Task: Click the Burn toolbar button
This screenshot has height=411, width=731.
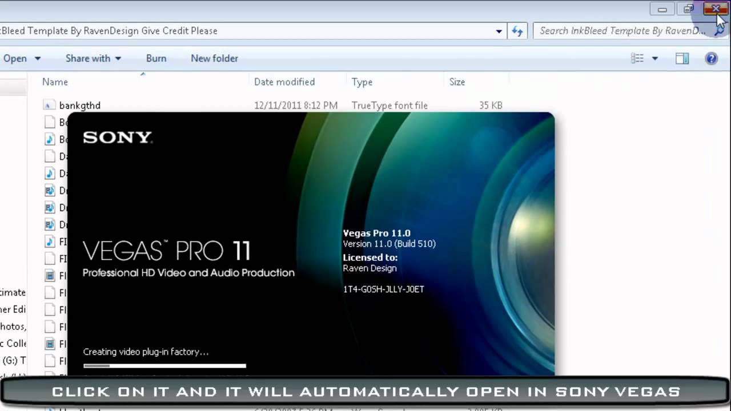Action: coord(156,58)
